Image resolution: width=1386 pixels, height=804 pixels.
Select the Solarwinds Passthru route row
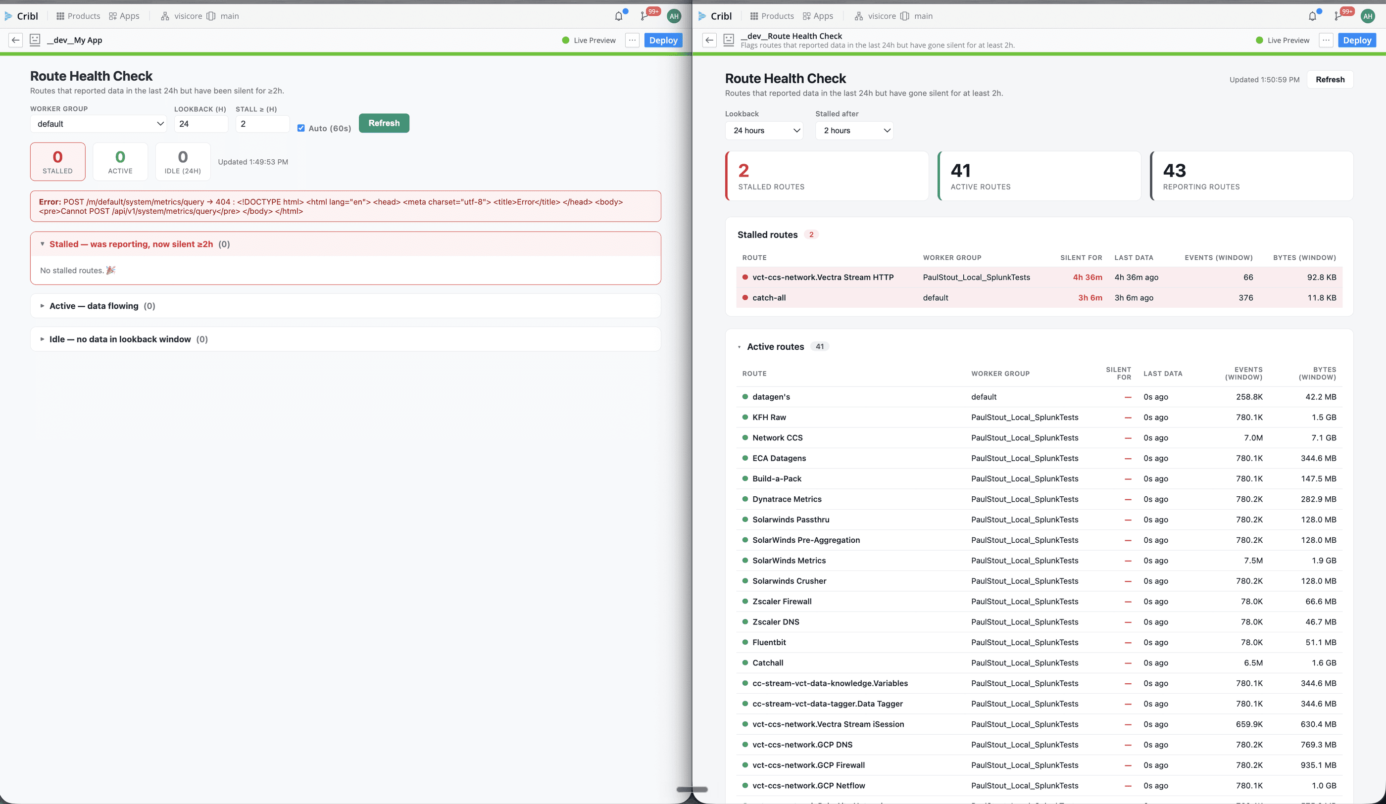click(1039, 520)
